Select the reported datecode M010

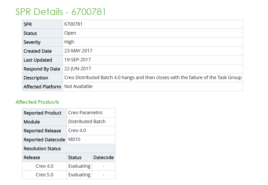coord(74,139)
